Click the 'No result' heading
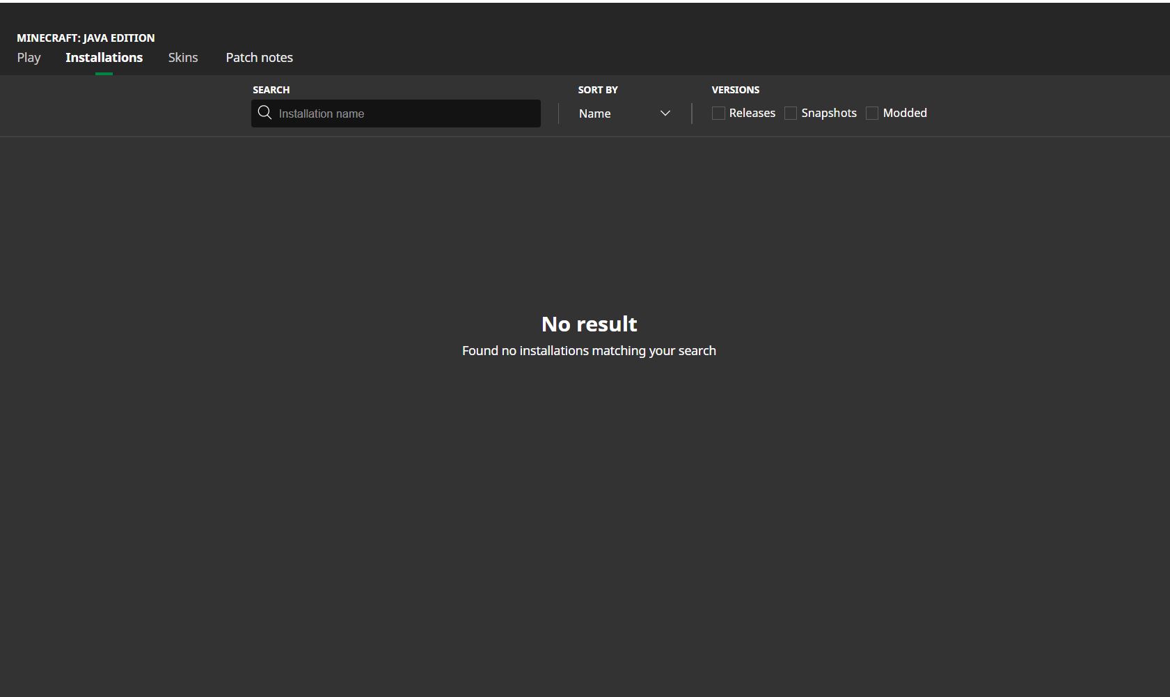 pos(589,324)
